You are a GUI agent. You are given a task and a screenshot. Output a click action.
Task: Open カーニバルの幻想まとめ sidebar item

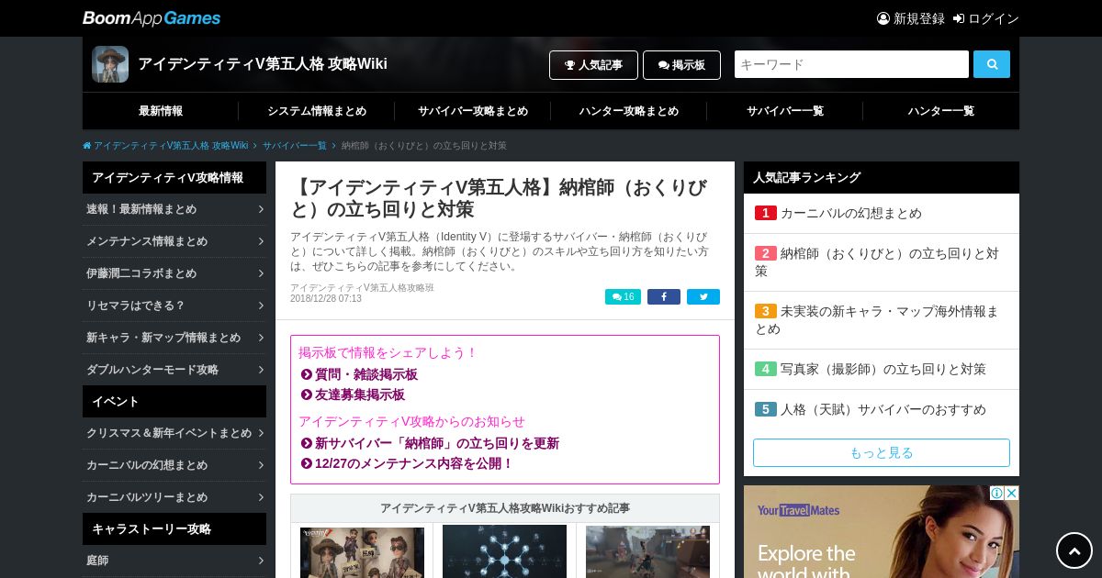pyautogui.click(x=174, y=465)
